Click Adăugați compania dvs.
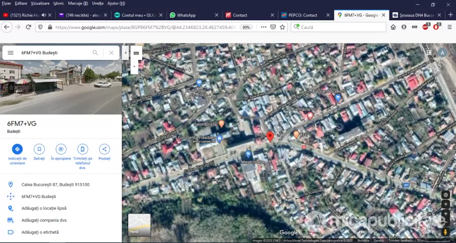Screen dimensions: 456x243 61,221
